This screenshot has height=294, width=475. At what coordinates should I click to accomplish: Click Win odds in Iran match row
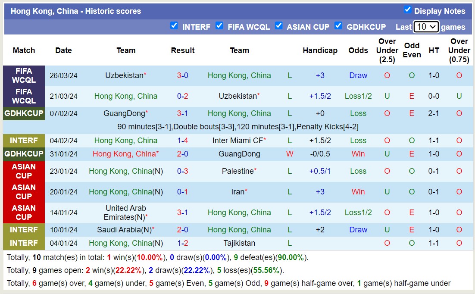pyautogui.click(x=358, y=192)
